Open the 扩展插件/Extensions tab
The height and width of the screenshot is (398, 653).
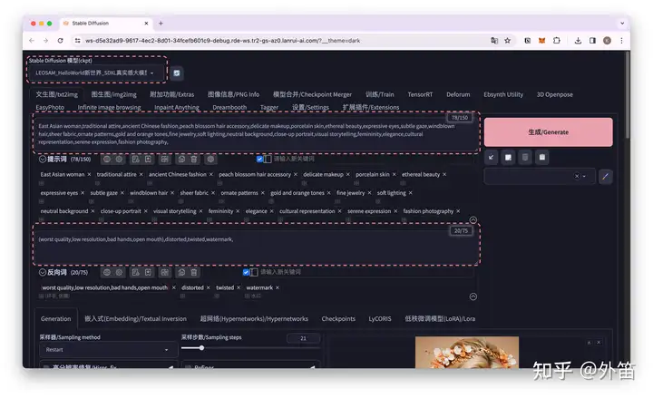click(x=371, y=107)
